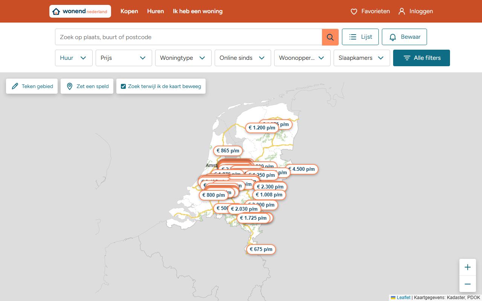Select the € 800 p/m map marker

tap(214, 195)
